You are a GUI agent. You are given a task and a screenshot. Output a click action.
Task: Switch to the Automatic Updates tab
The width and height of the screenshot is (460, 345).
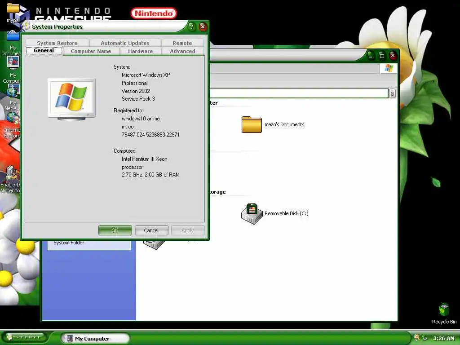pyautogui.click(x=125, y=43)
